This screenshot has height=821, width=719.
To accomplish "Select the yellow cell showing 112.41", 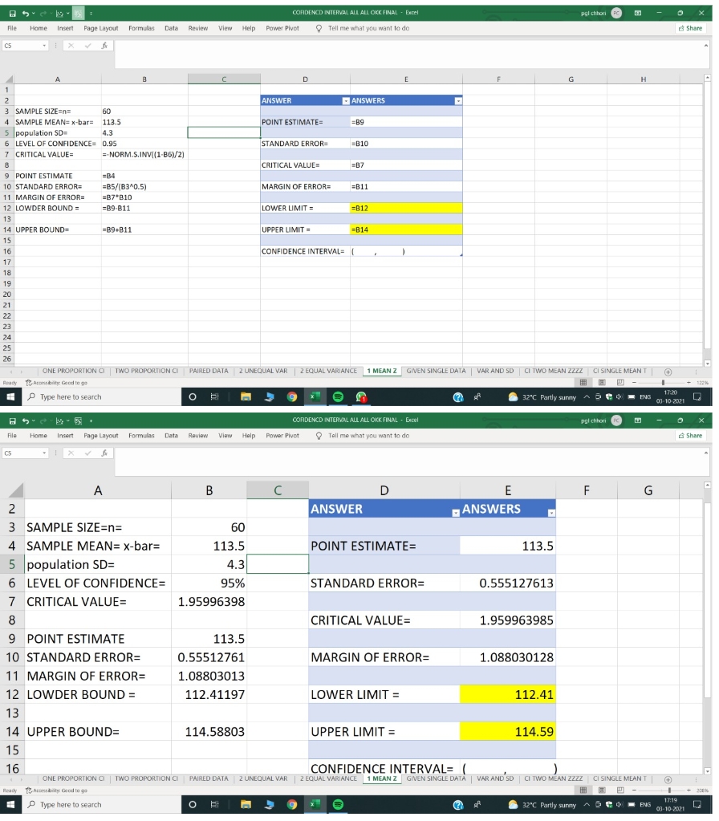I will point(509,695).
